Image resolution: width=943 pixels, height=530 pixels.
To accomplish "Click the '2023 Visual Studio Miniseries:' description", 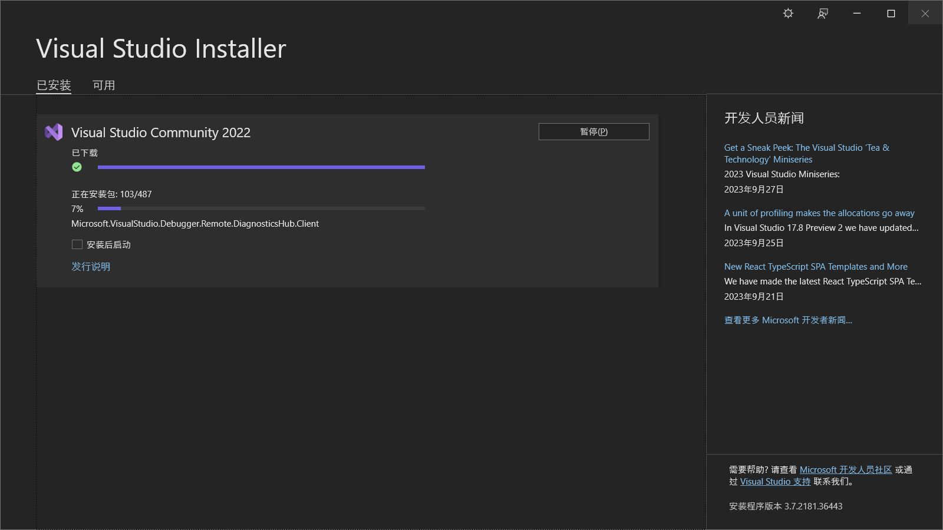I will click(x=782, y=174).
